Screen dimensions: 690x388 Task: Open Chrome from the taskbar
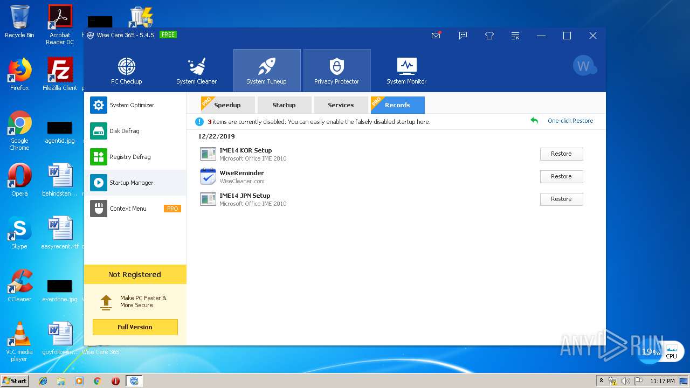coord(97,381)
